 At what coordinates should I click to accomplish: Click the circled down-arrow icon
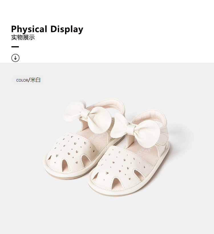tap(15, 58)
